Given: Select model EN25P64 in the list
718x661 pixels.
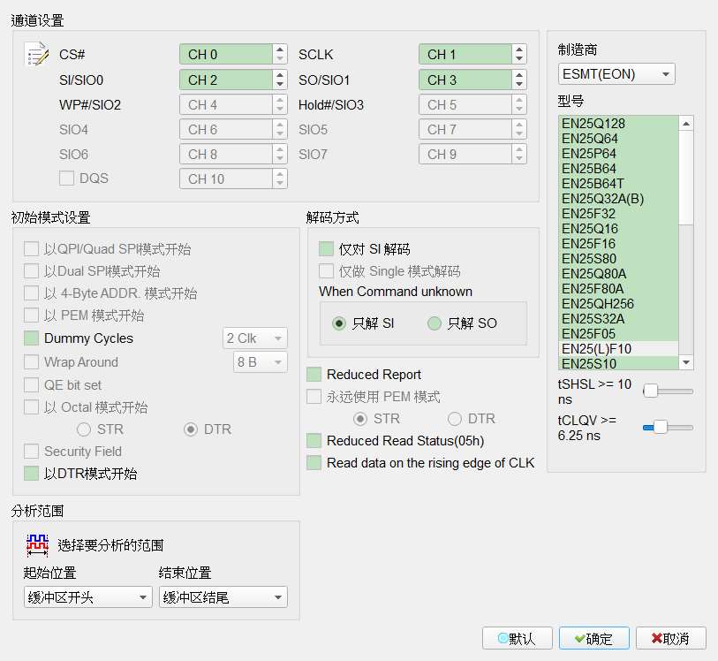Looking at the screenshot, I should (618, 154).
